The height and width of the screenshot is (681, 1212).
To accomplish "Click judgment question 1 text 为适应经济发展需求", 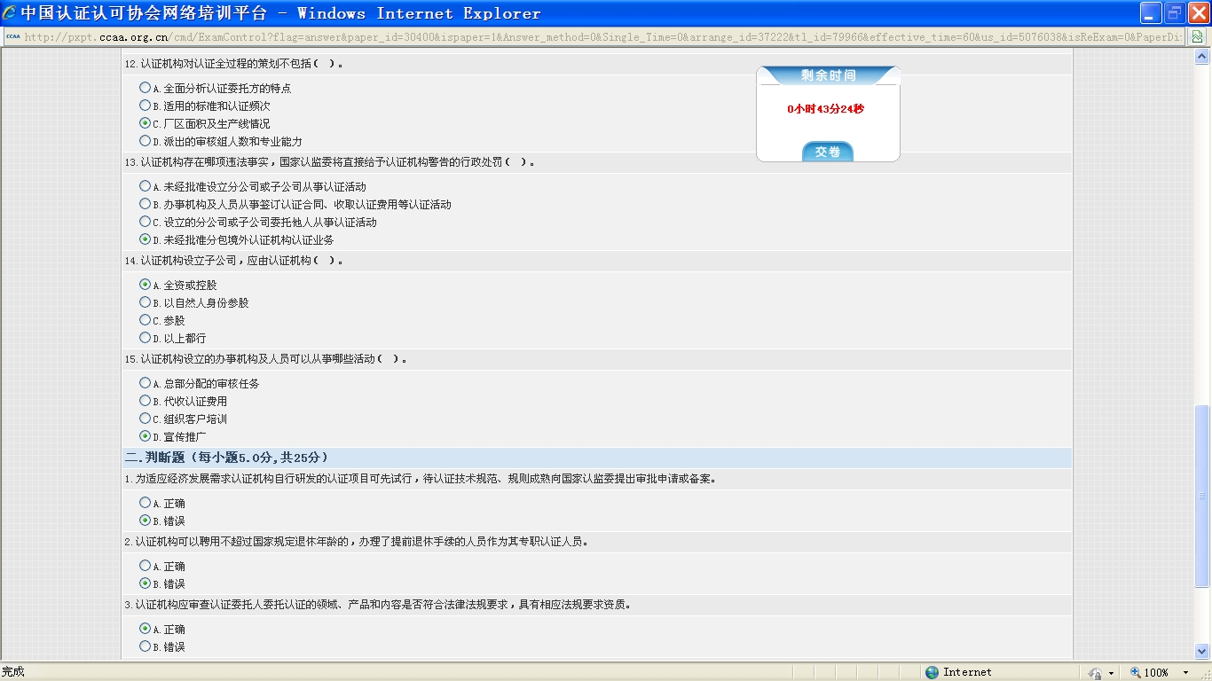I will tap(421, 479).
